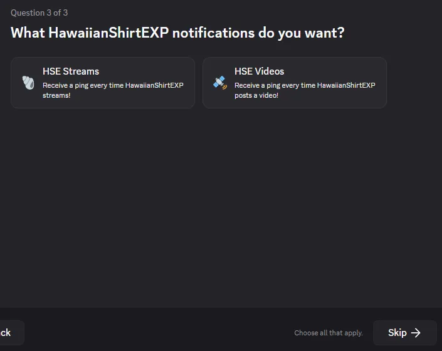
Task: Click "Receive a ping" in the HSE Videos card
Action: pos(257,85)
